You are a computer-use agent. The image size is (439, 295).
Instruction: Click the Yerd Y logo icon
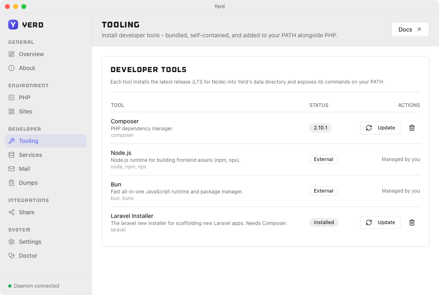[13, 25]
